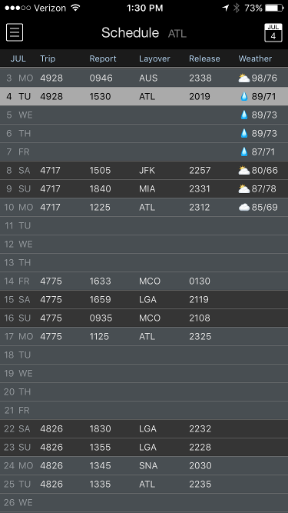Image resolution: width=288 pixels, height=513 pixels.
Task: Open trip 4826 reporting at 1830
Action: [144, 428]
